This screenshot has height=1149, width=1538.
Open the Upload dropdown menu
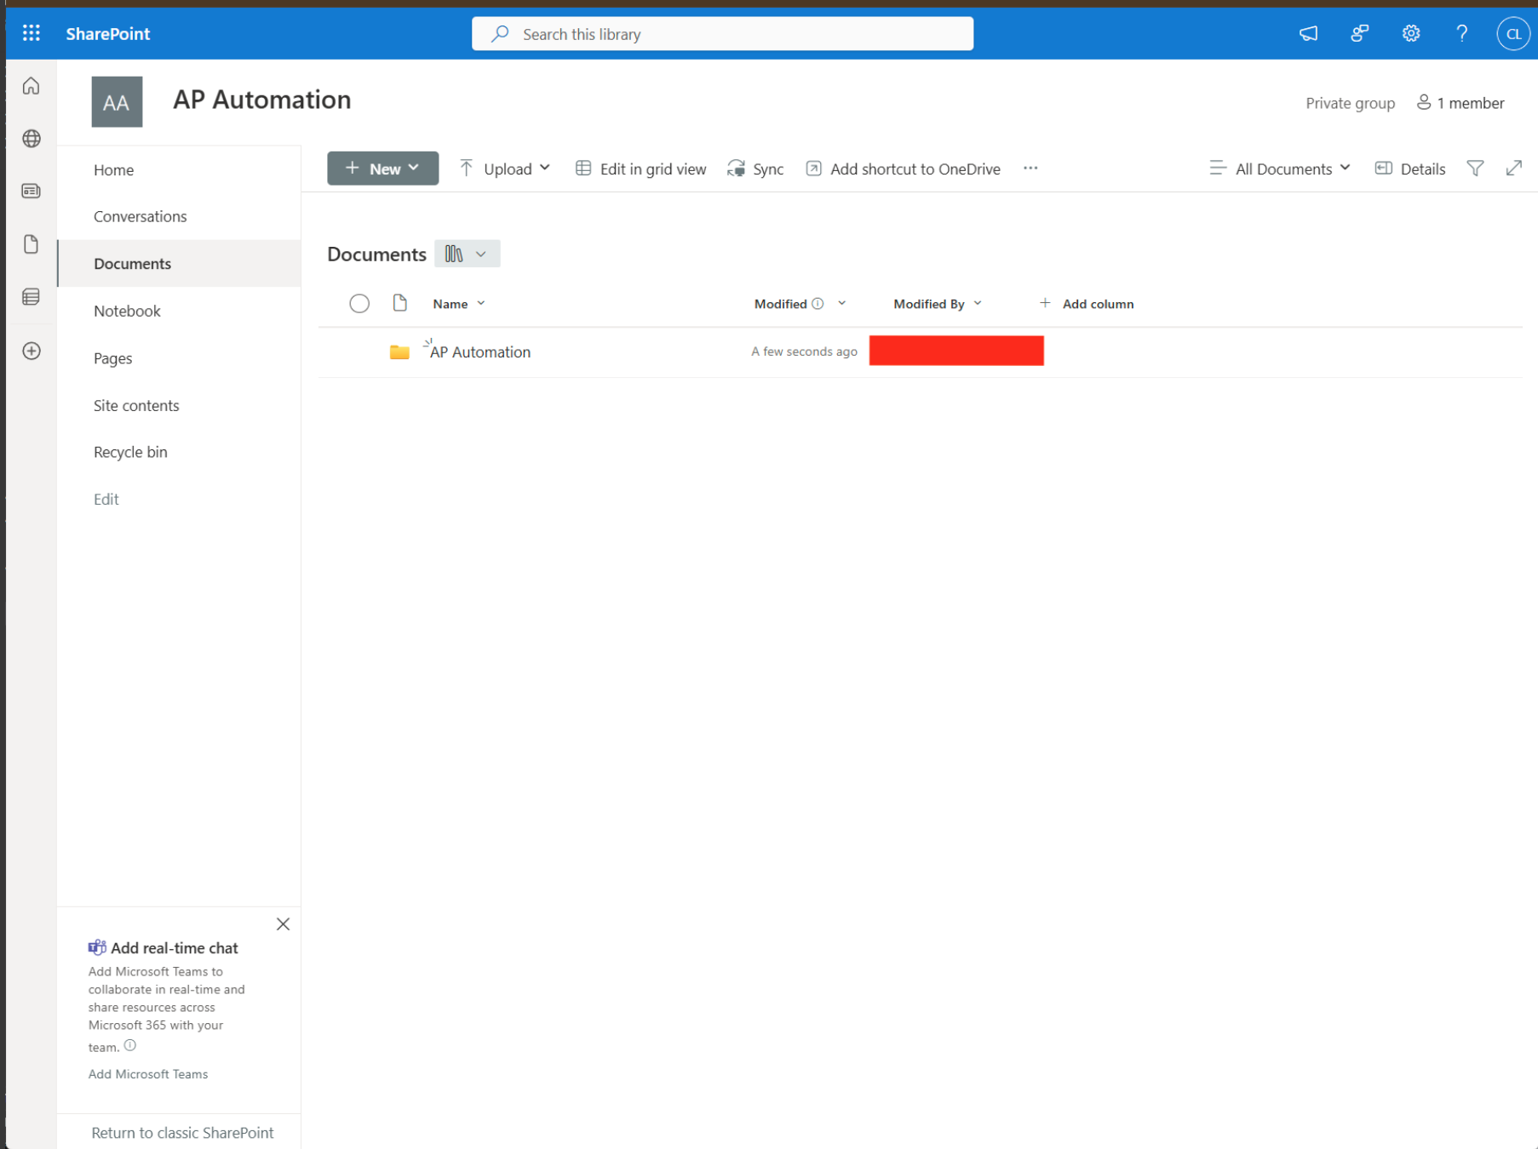(505, 169)
